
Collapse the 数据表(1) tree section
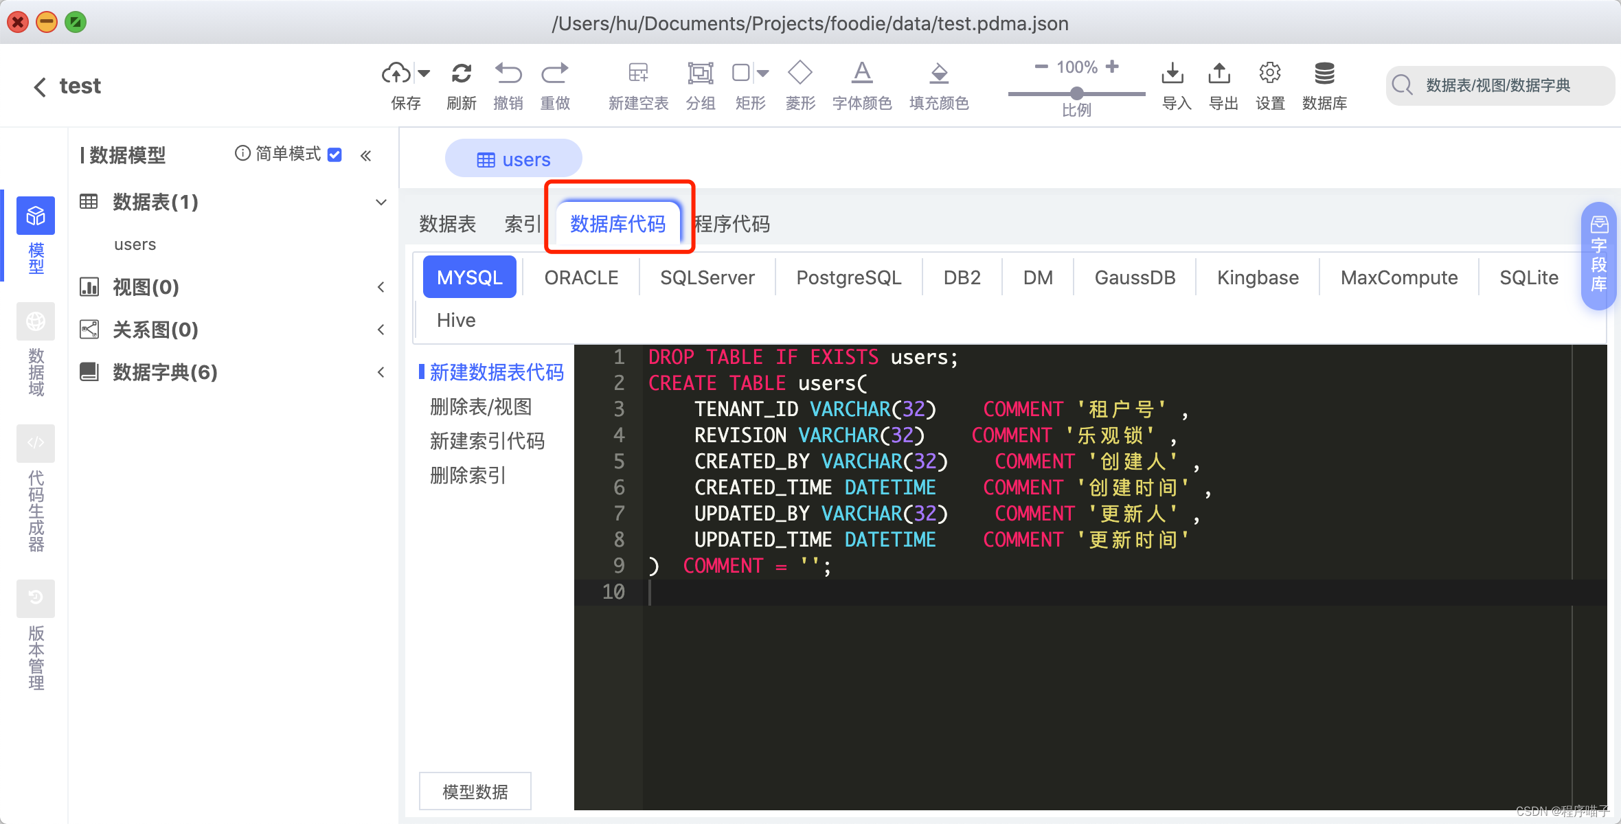pyautogui.click(x=381, y=203)
